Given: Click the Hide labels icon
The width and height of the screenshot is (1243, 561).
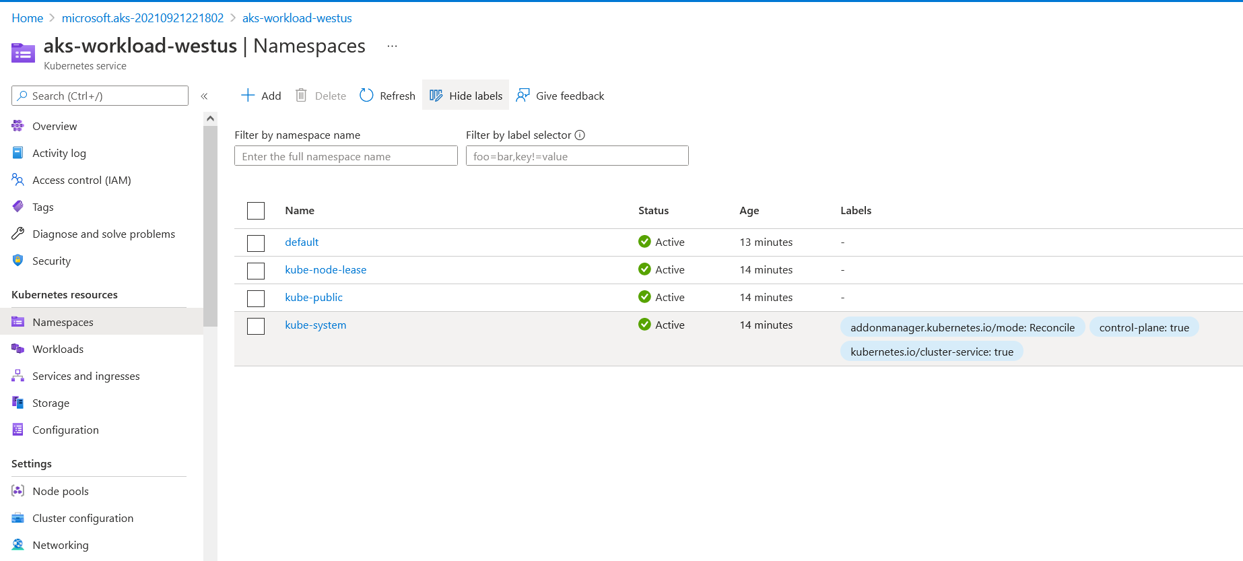Looking at the screenshot, I should tap(436, 96).
